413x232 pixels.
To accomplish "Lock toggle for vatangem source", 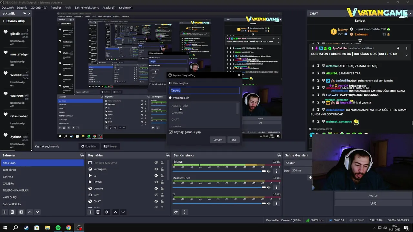I will (x=162, y=169).
